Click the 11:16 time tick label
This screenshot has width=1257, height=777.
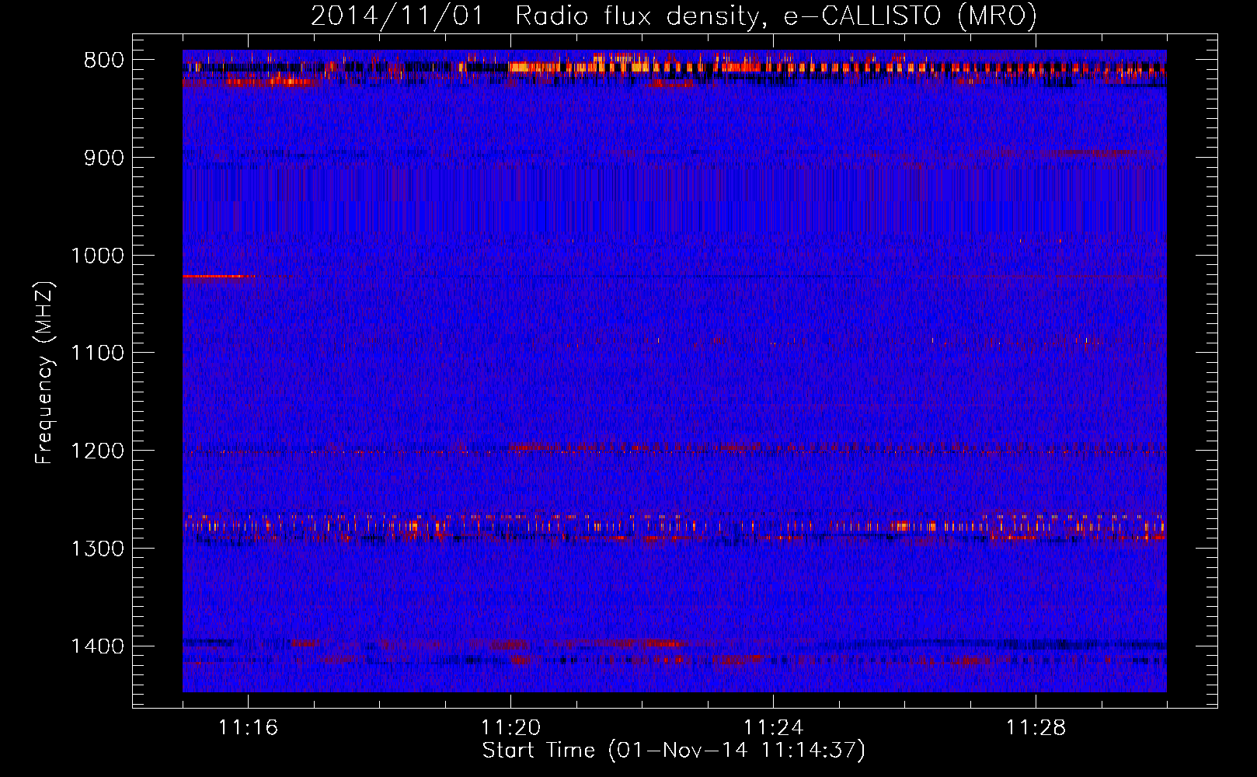coord(249,728)
